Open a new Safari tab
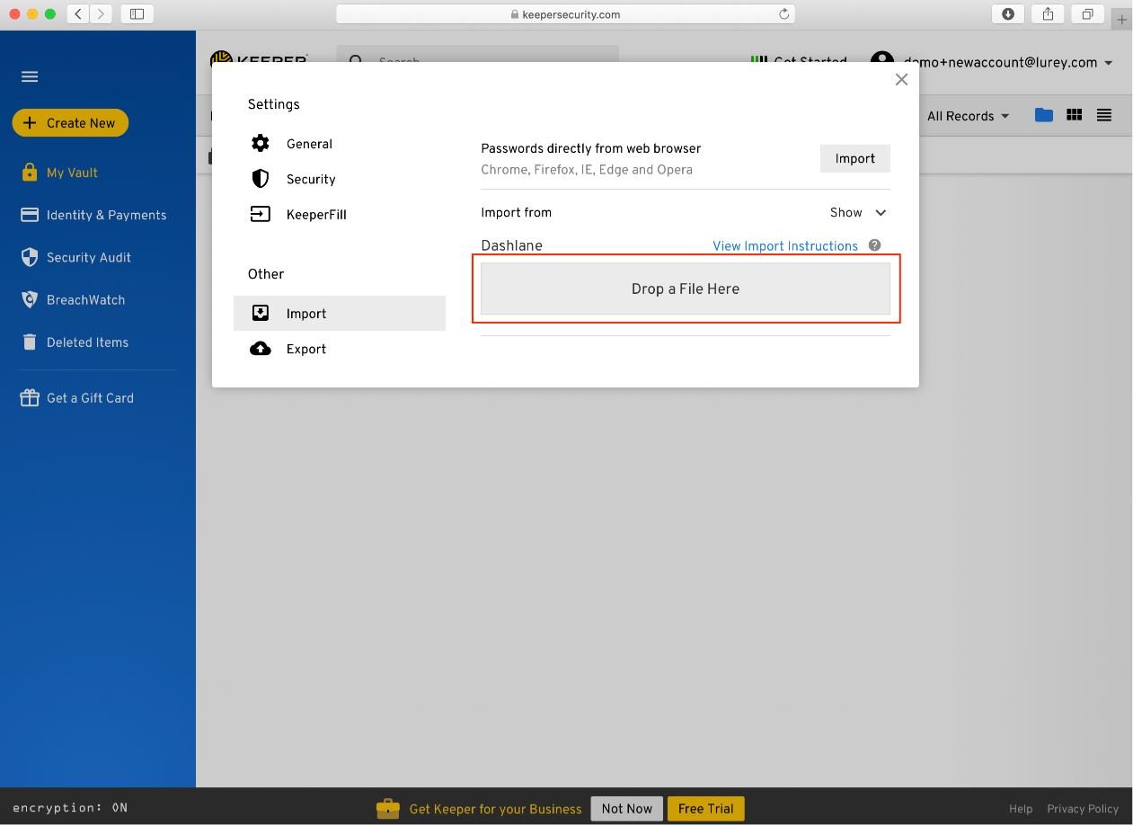The image size is (1133, 826). [x=1121, y=19]
